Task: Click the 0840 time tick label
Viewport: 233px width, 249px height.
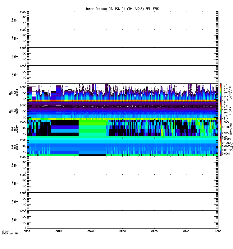Action: 91,231
